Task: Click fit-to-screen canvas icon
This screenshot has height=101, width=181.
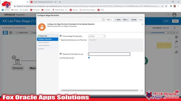Action: [171, 33]
